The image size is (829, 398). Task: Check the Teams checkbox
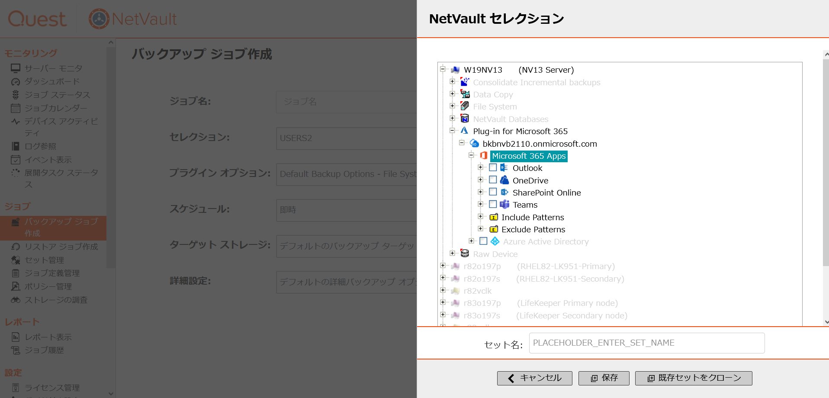point(493,204)
